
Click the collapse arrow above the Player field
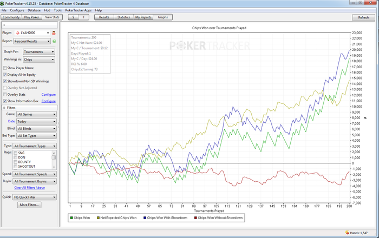[3, 25]
